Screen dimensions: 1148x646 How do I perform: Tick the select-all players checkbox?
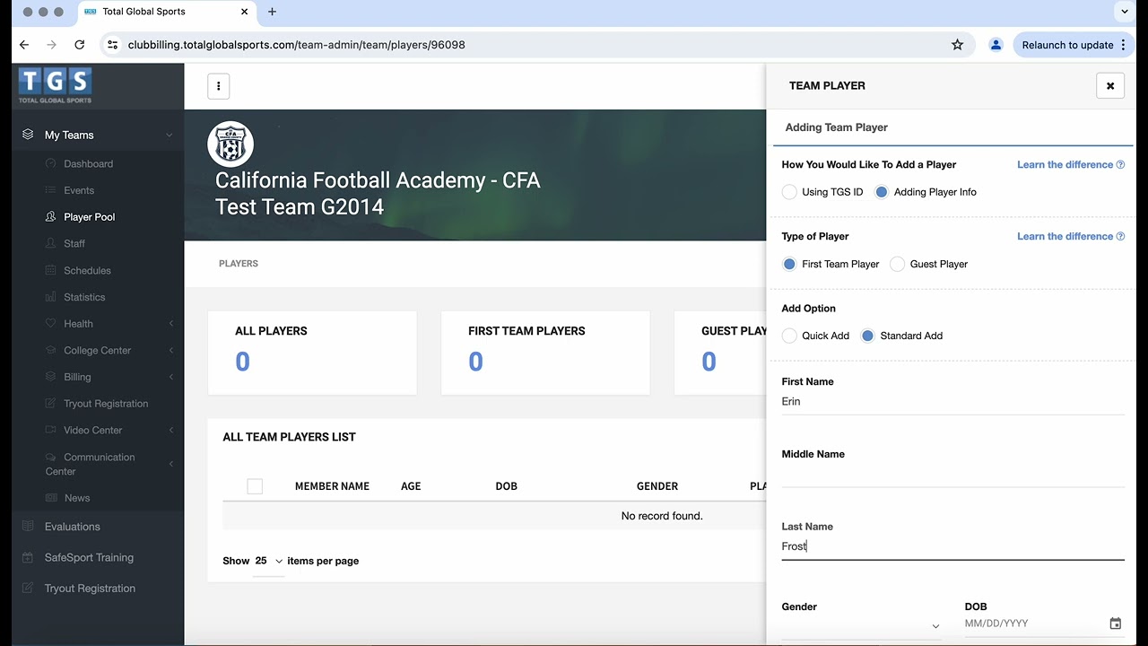pos(255,486)
